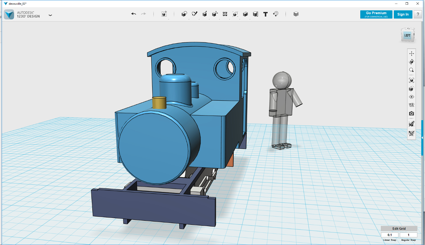Screen dimensions: 425x245
Task: Open the Linear Snap value box showing 0.1
Action: (389, 235)
